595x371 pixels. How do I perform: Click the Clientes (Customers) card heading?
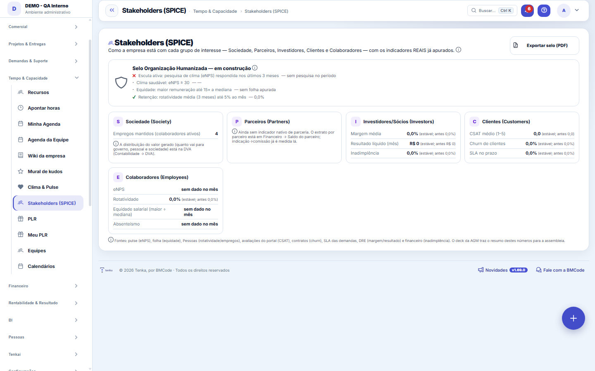506,122
